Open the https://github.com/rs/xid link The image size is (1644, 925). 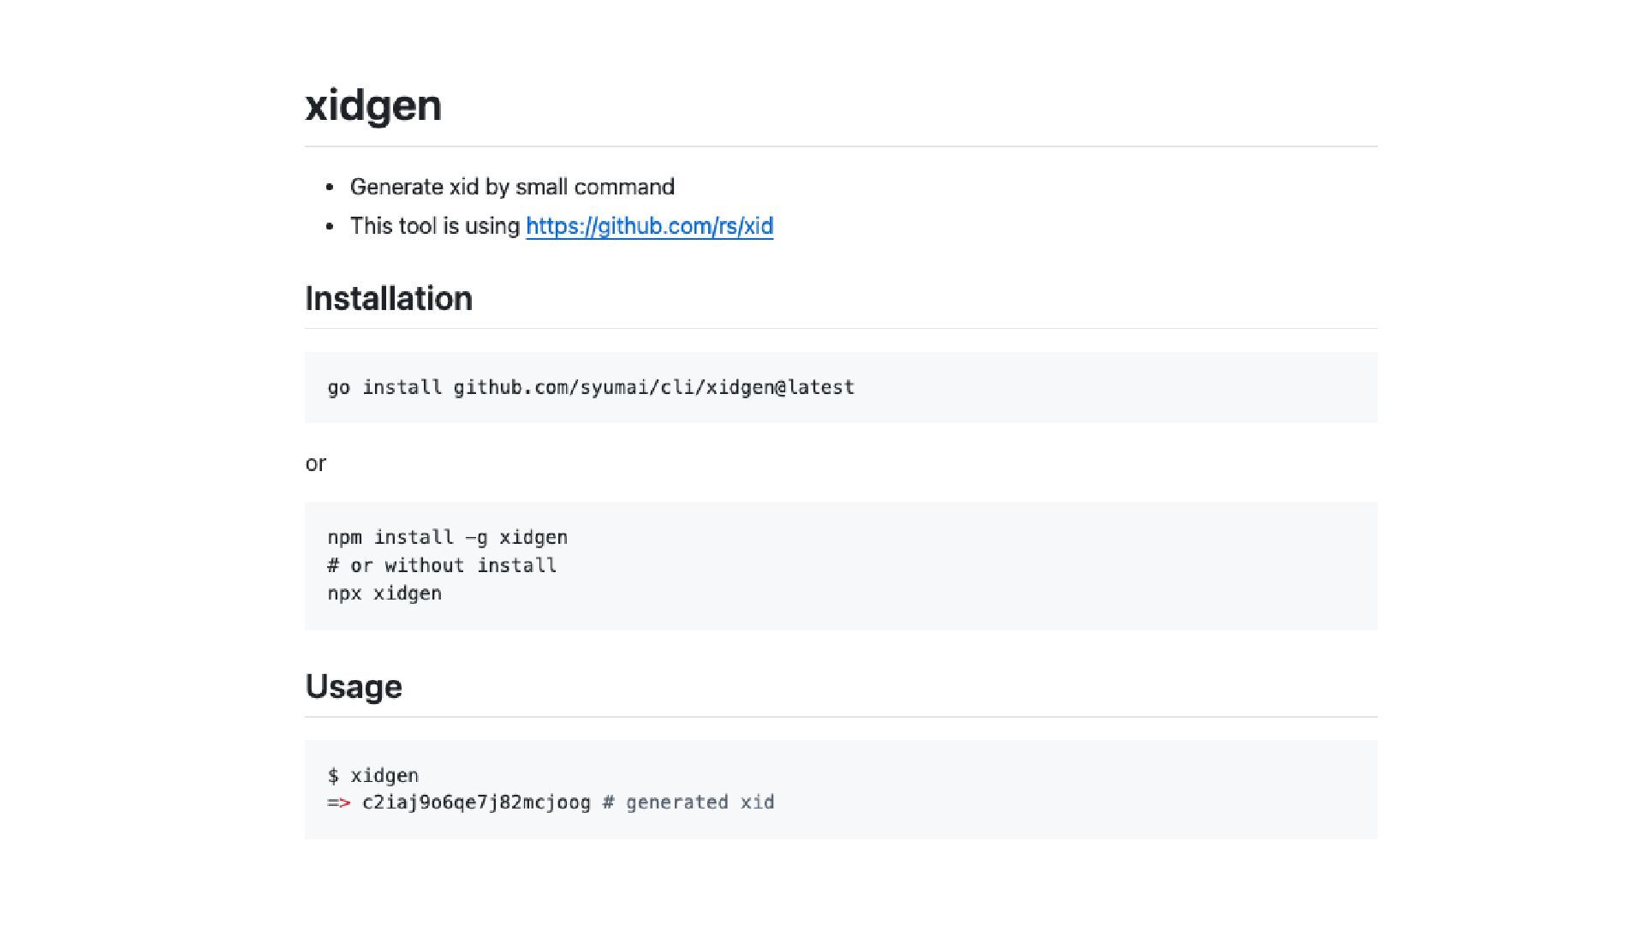click(649, 226)
